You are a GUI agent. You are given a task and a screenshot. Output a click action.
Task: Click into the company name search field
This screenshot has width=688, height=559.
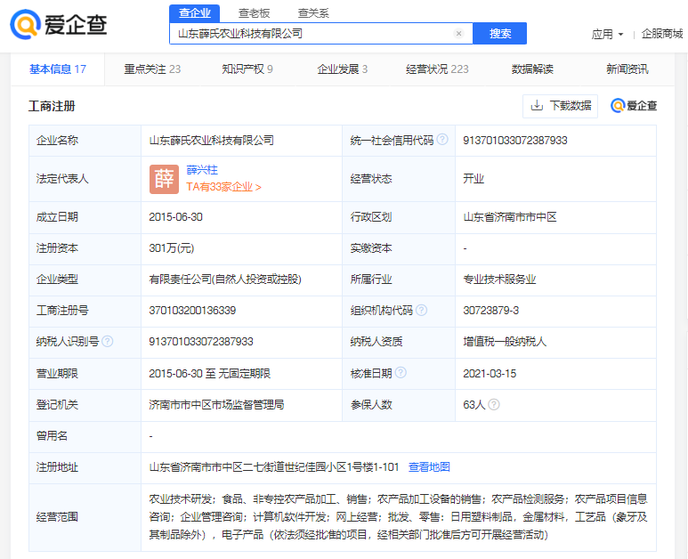pyautogui.click(x=312, y=34)
